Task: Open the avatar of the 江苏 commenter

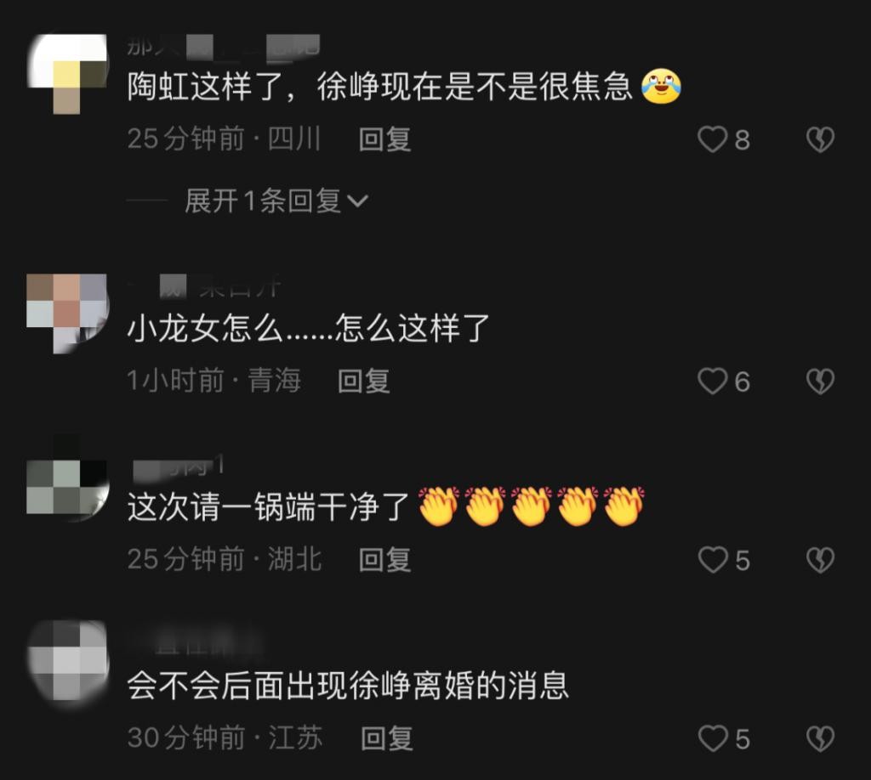Action: tap(67, 660)
